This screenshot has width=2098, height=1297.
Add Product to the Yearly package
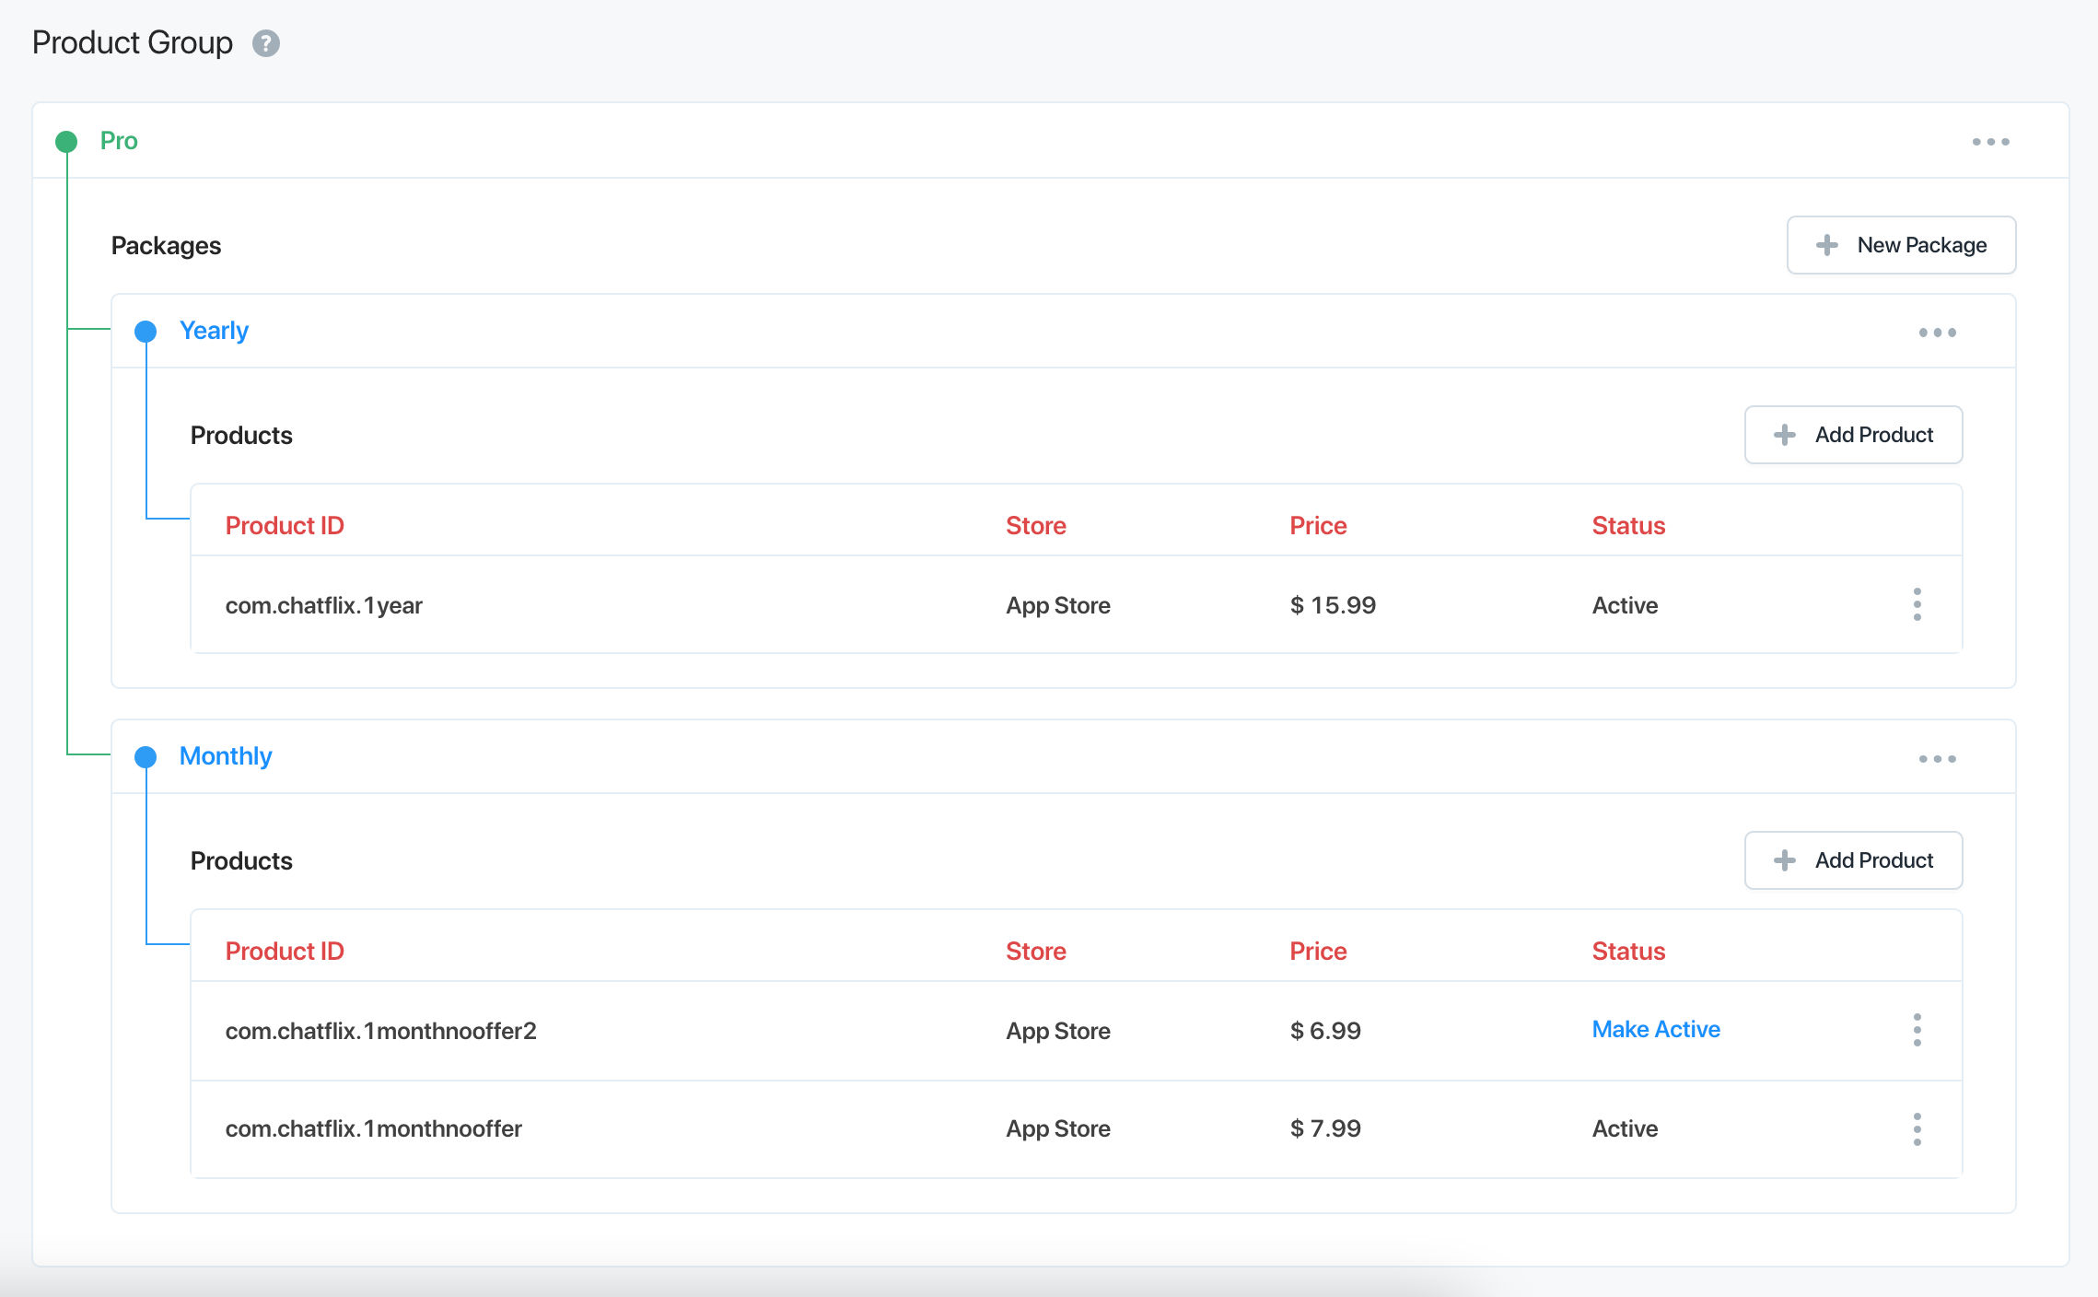1853,435
